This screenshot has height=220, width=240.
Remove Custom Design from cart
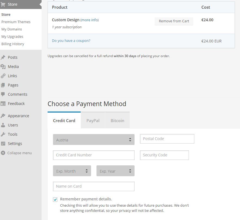(174, 21)
